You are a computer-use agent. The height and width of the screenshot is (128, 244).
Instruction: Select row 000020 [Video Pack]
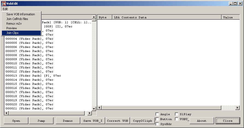(x=29, y=104)
